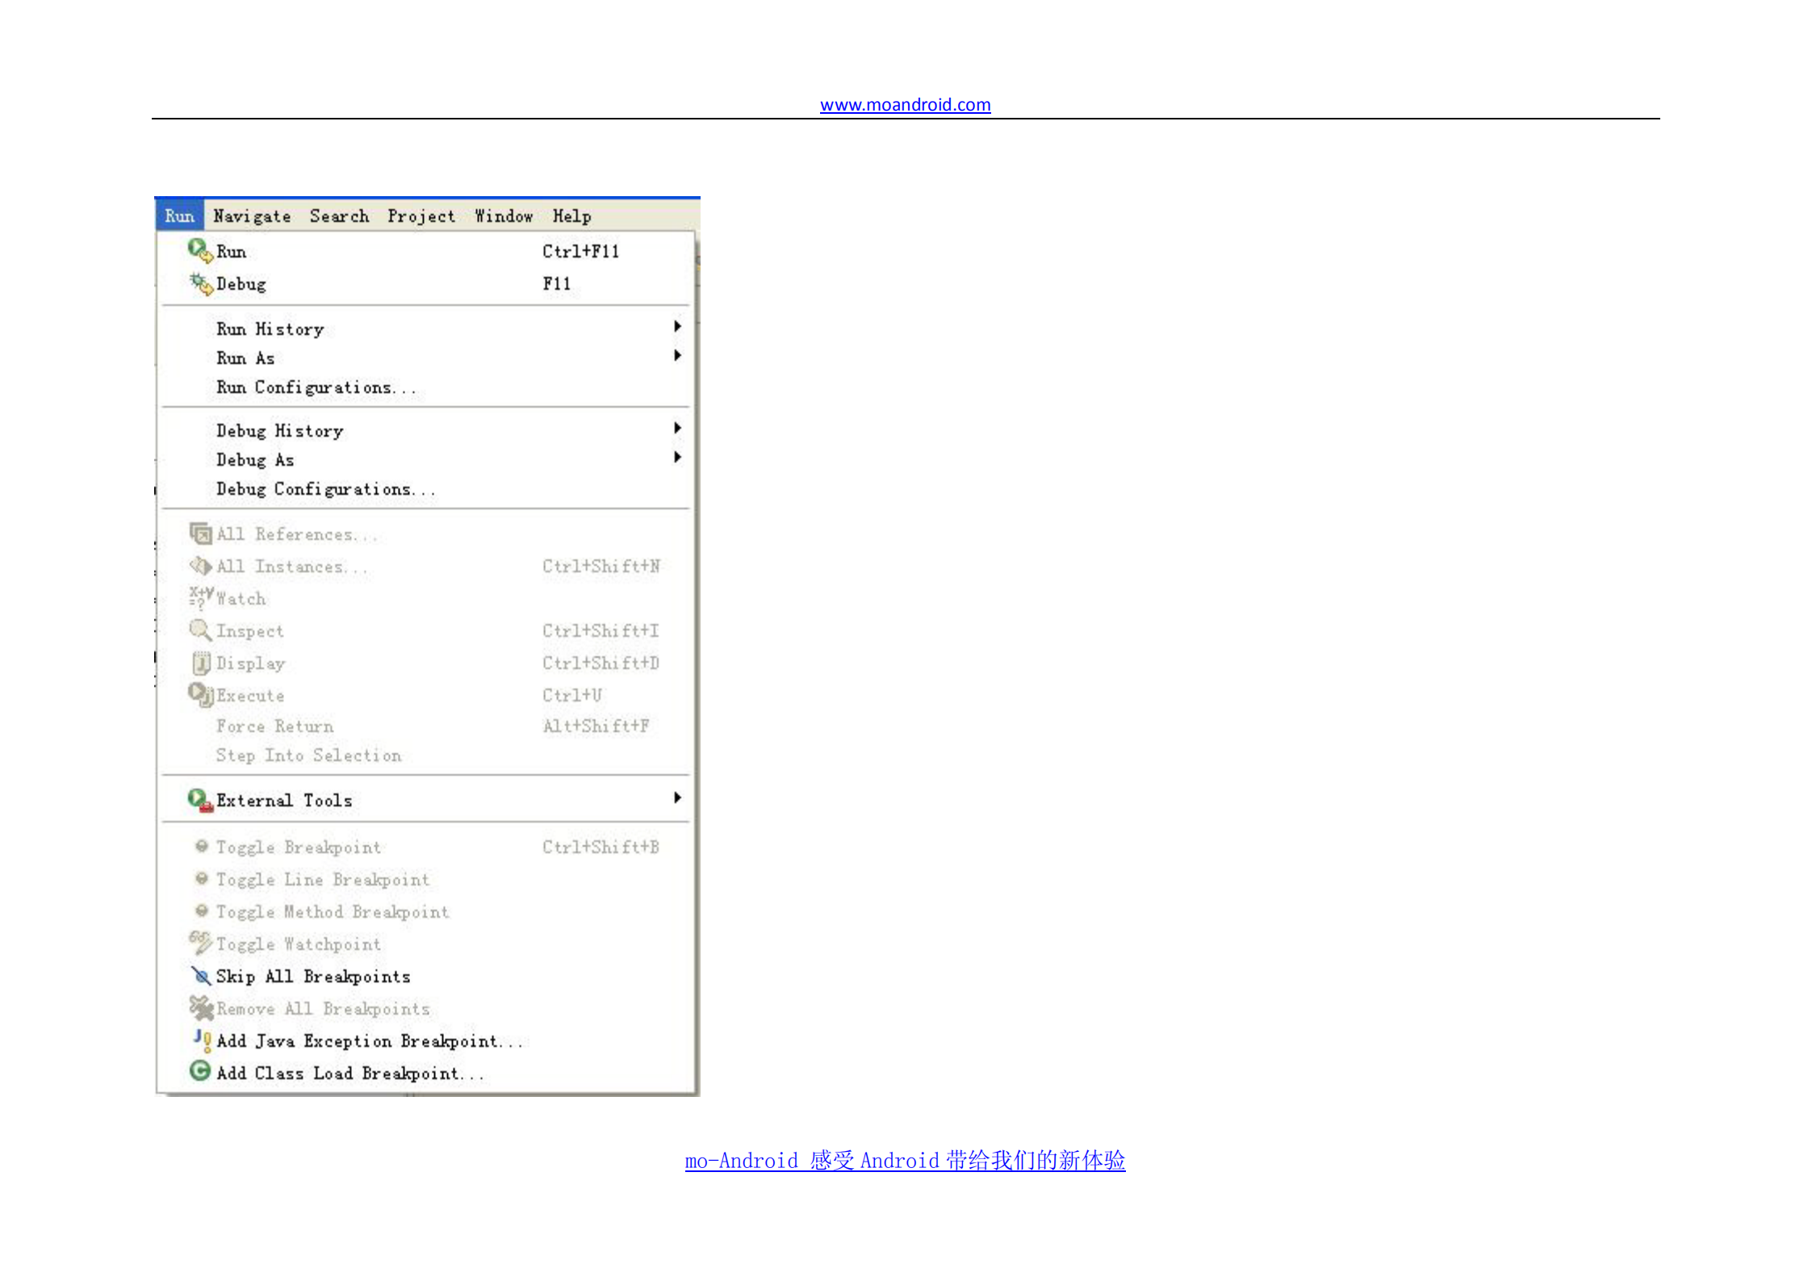1812x1281 pixels.
Task: Toggle Breakpoint in Run menu
Action: pos(298,847)
